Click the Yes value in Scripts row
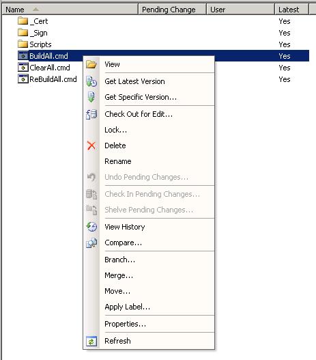Viewport: 316px width, 360px height. [285, 44]
